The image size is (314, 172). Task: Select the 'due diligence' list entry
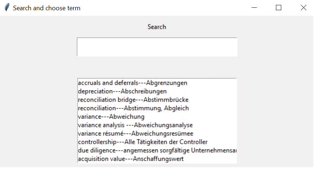[x=157, y=151]
